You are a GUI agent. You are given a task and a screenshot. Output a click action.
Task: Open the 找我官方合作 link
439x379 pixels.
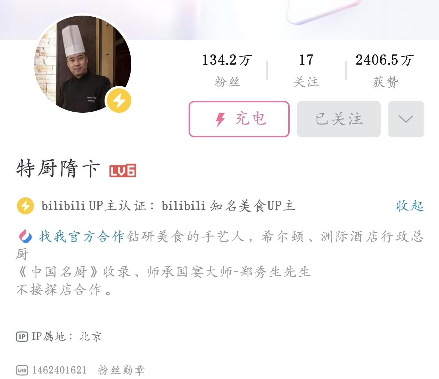click(81, 237)
